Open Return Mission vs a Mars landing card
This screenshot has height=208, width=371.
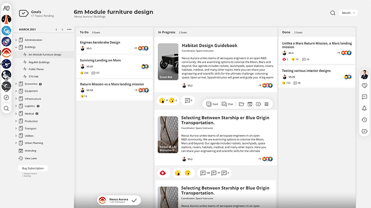click(x=115, y=90)
